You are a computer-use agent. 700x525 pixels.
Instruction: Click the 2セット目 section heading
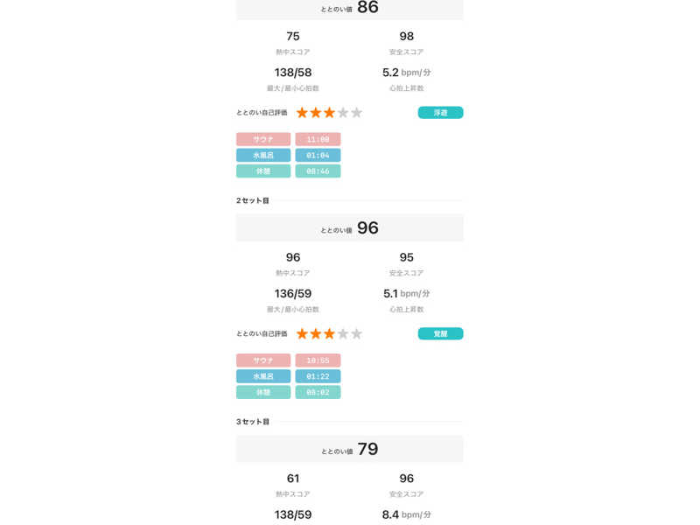pos(252,200)
